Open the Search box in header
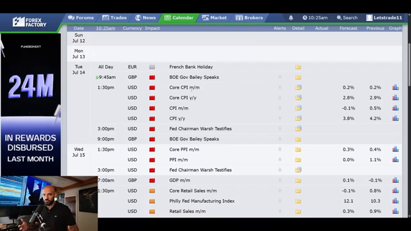Image resolution: width=411 pixels, height=231 pixels. click(x=347, y=18)
